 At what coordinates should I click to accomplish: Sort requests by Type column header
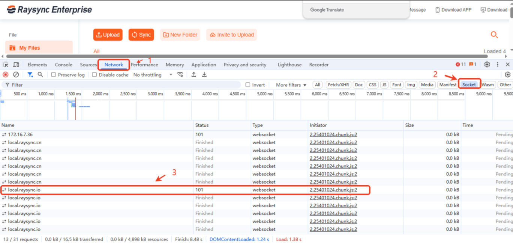point(279,125)
